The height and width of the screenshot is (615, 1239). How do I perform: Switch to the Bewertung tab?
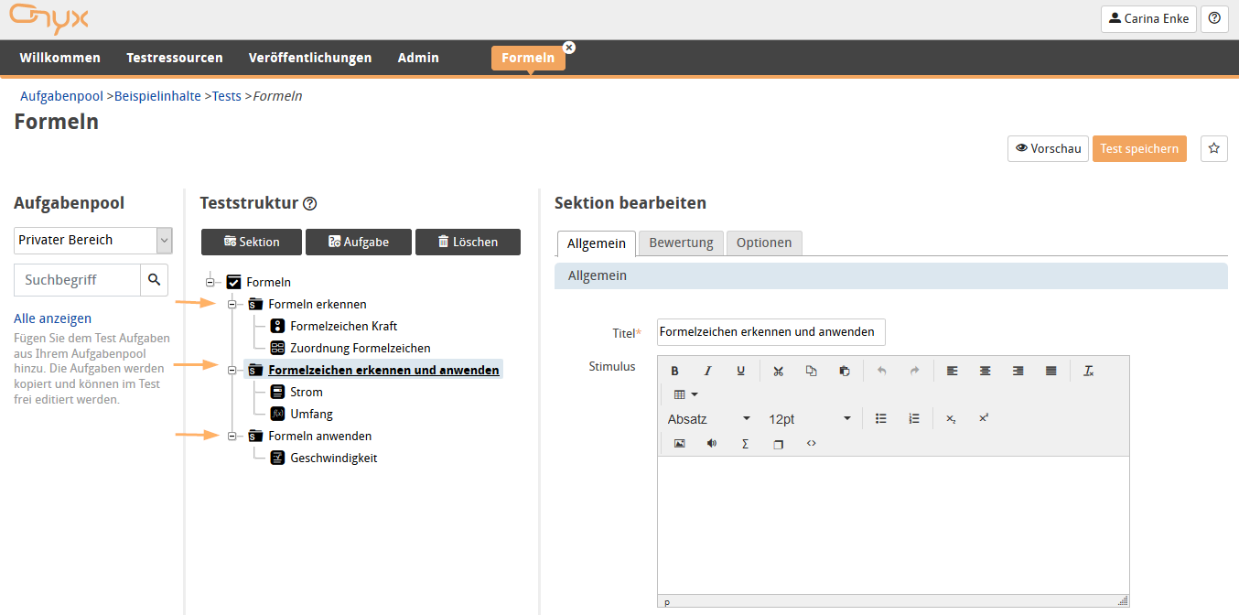681,243
